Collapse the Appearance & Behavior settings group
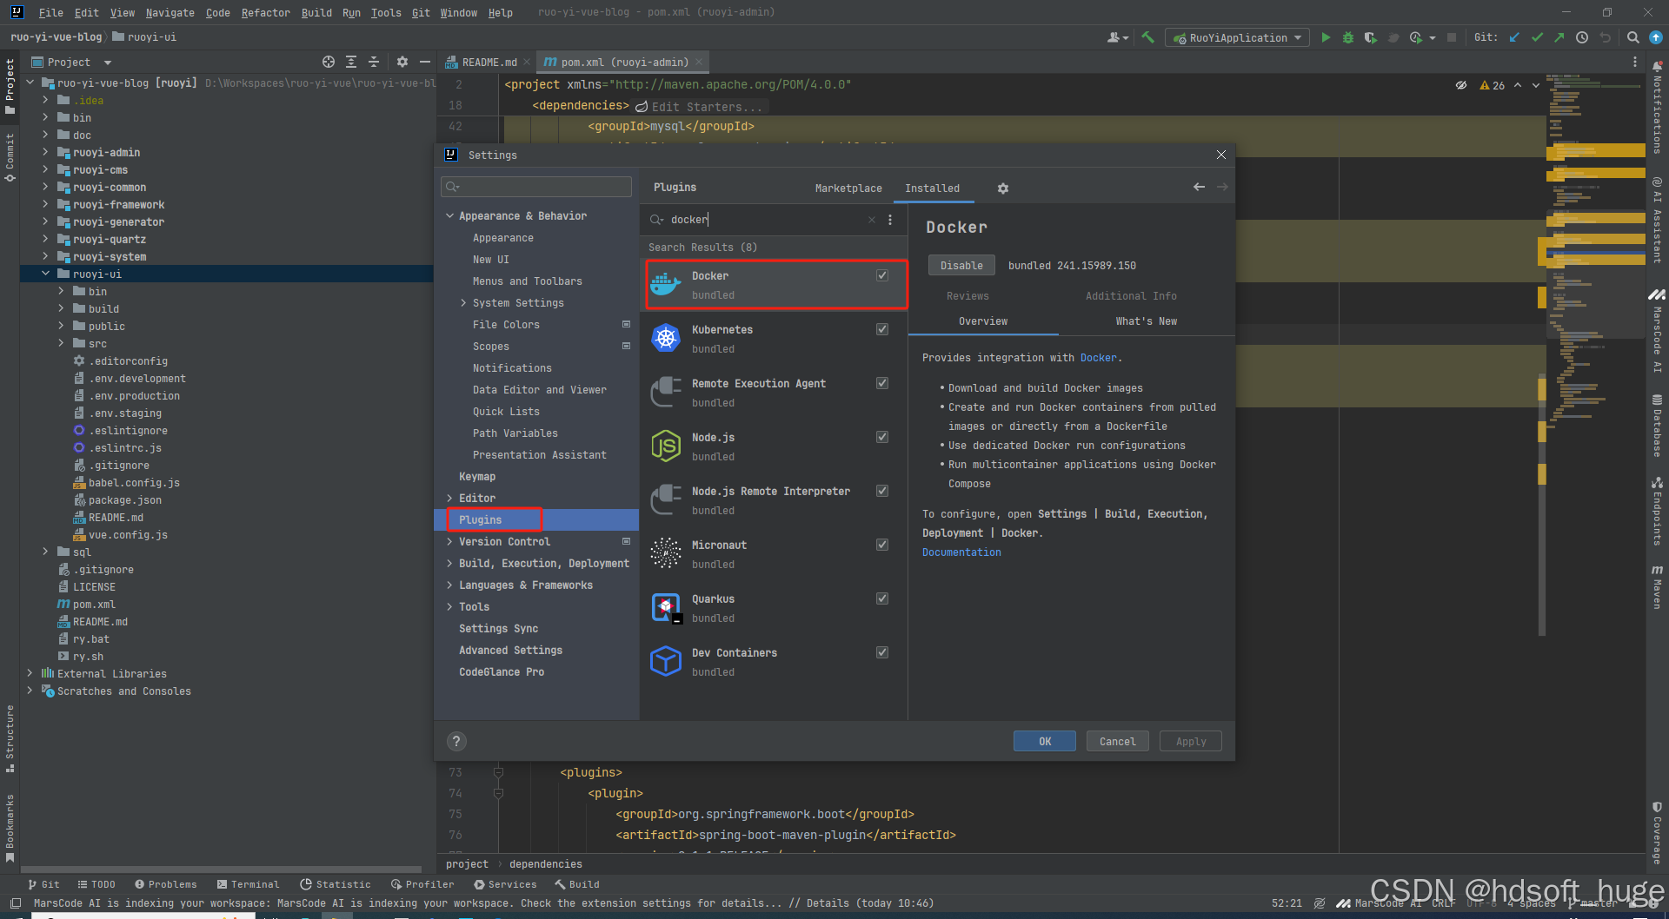This screenshot has width=1669, height=919. pyautogui.click(x=449, y=215)
